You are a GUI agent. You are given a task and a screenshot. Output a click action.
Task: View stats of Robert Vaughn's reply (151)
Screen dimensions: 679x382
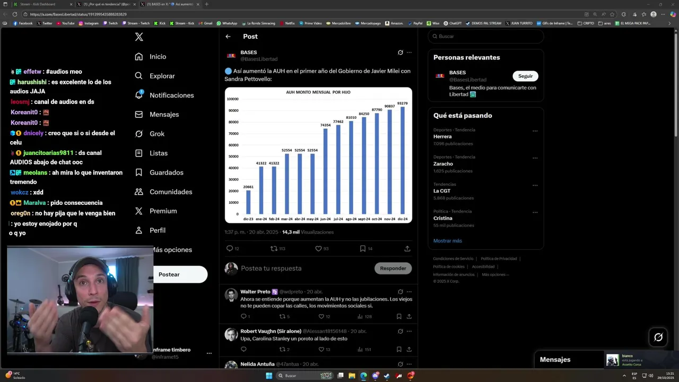pyautogui.click(x=364, y=349)
